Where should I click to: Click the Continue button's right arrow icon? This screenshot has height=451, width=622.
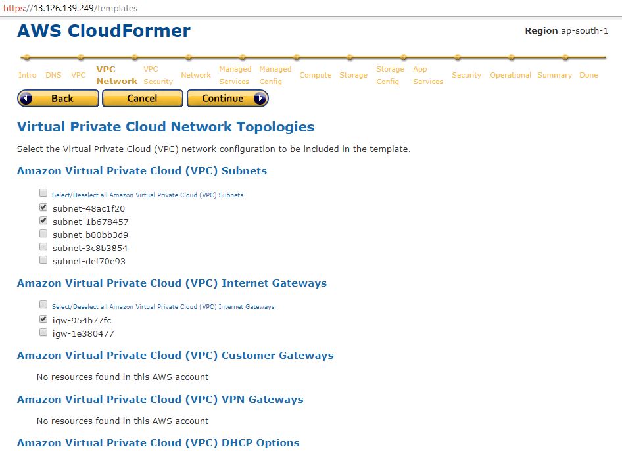click(x=260, y=99)
